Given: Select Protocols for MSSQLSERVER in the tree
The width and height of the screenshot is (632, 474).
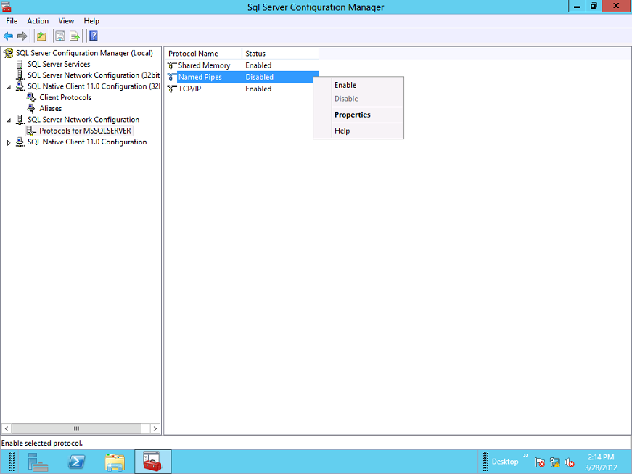Looking at the screenshot, I should tap(85, 131).
